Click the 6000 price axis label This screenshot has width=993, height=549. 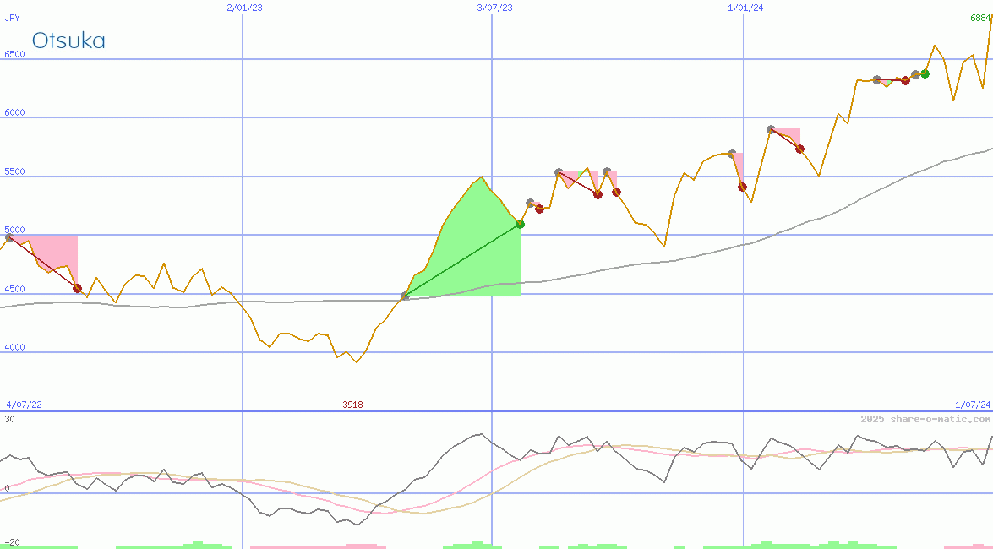pyautogui.click(x=14, y=112)
